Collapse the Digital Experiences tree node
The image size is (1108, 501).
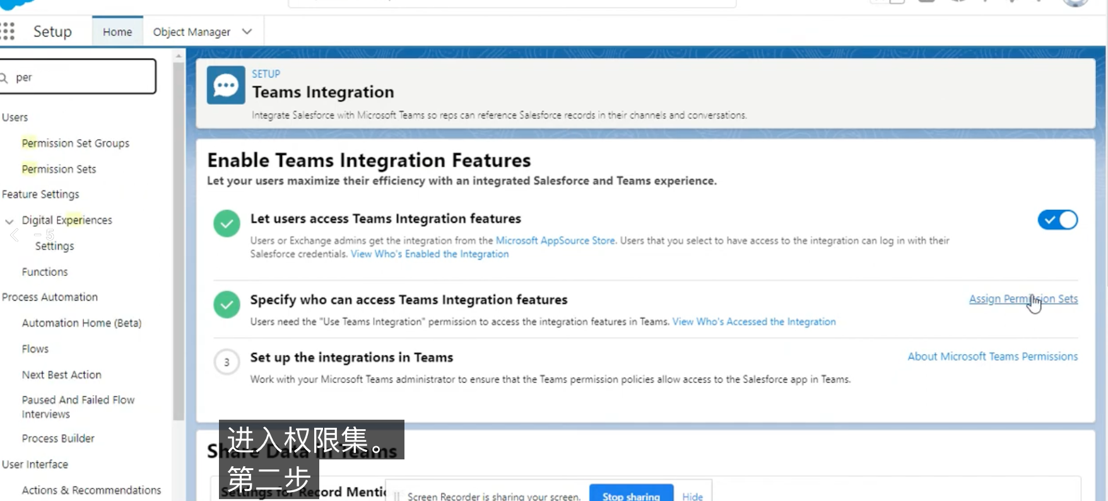[9, 221]
